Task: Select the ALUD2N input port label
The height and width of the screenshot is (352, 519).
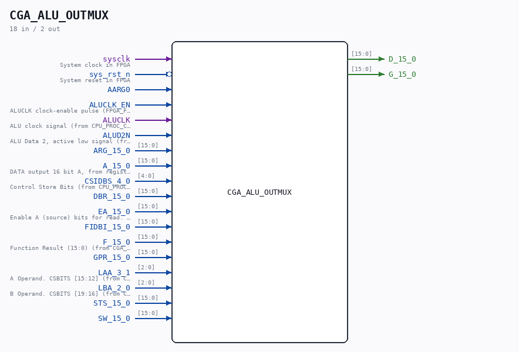Action: [116, 135]
